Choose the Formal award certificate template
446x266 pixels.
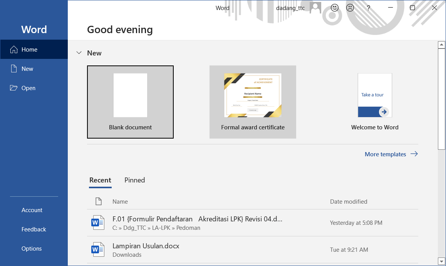pyautogui.click(x=253, y=102)
